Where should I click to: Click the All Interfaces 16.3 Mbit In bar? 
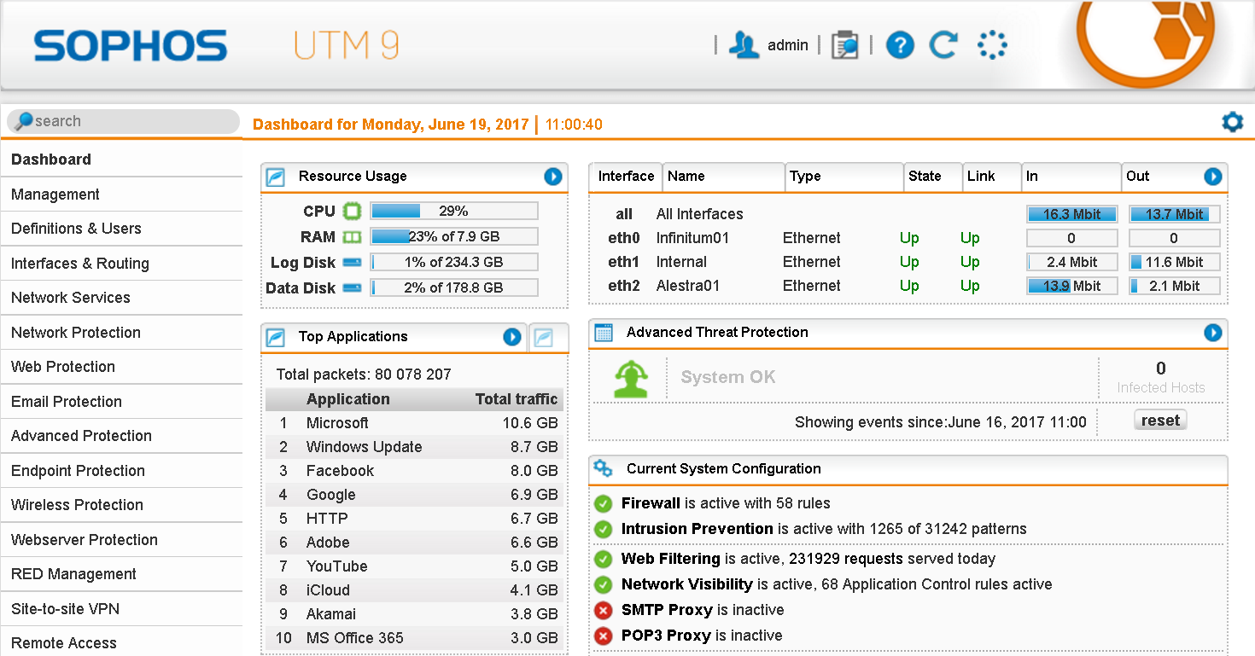(1071, 214)
